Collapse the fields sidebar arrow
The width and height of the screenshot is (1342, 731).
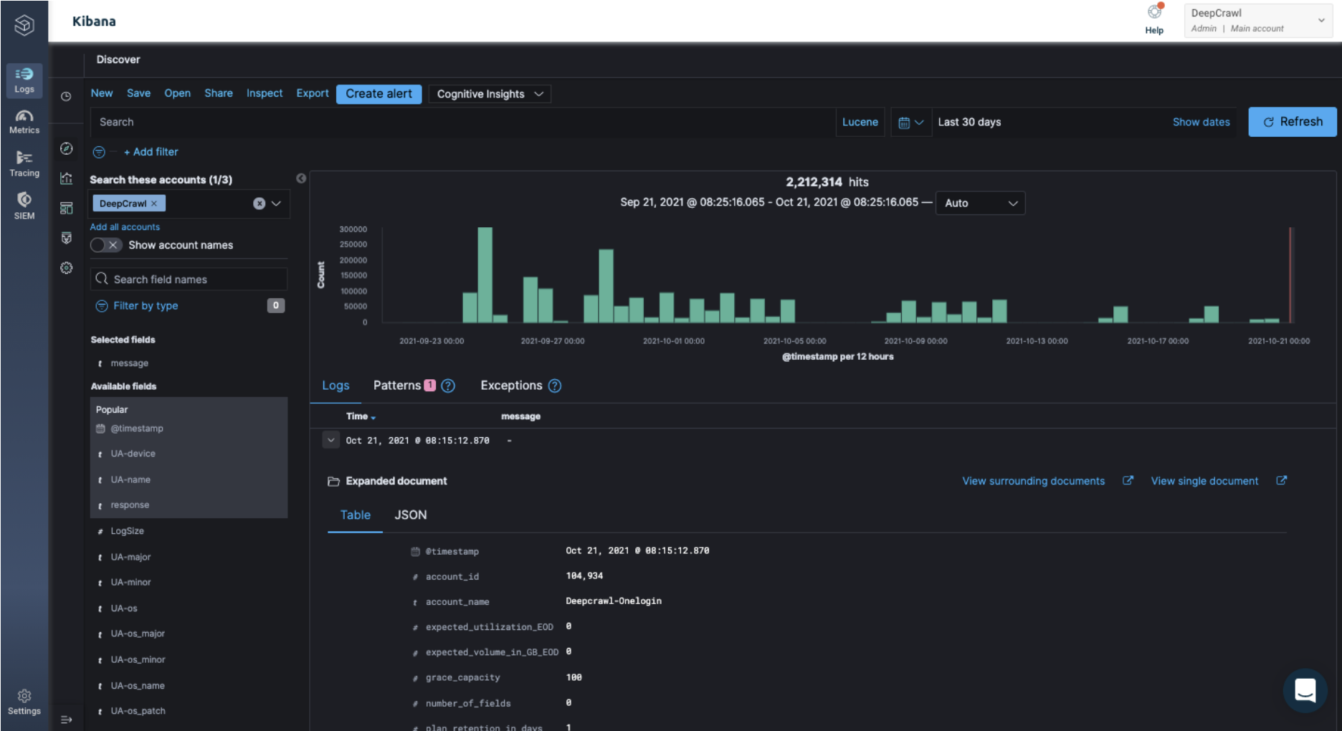pos(301,178)
